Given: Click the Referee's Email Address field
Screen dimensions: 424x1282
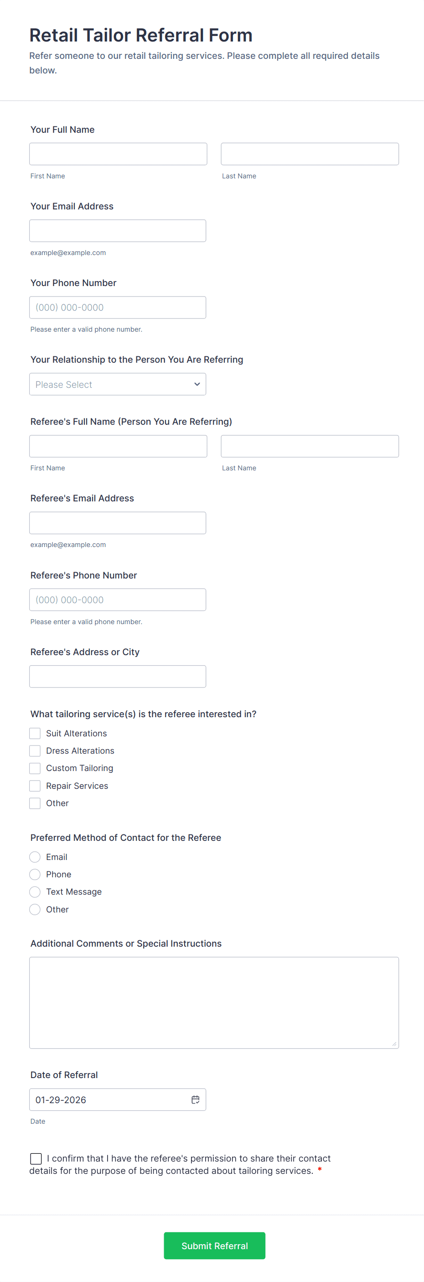Looking at the screenshot, I should (117, 522).
